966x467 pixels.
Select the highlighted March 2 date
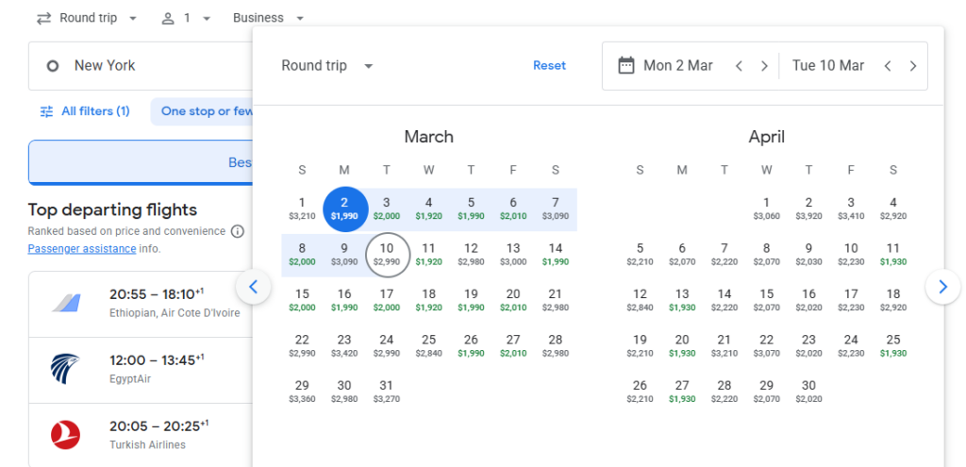(344, 208)
